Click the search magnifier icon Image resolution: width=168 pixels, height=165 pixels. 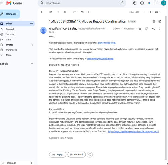click(x=42, y=3)
